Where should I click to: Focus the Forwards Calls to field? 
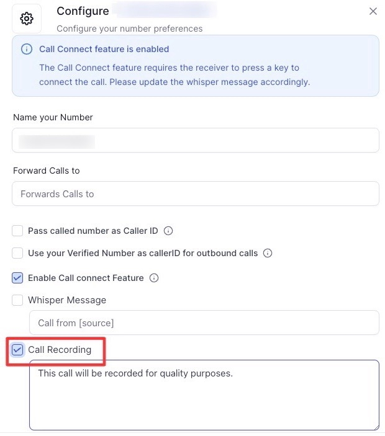[195, 194]
